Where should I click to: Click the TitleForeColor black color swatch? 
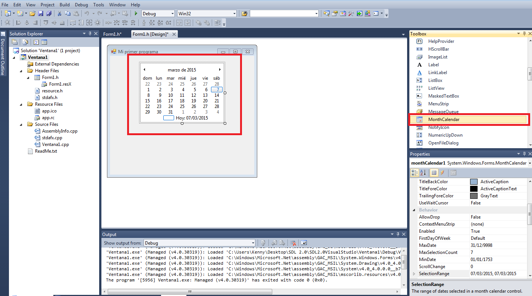click(473, 189)
